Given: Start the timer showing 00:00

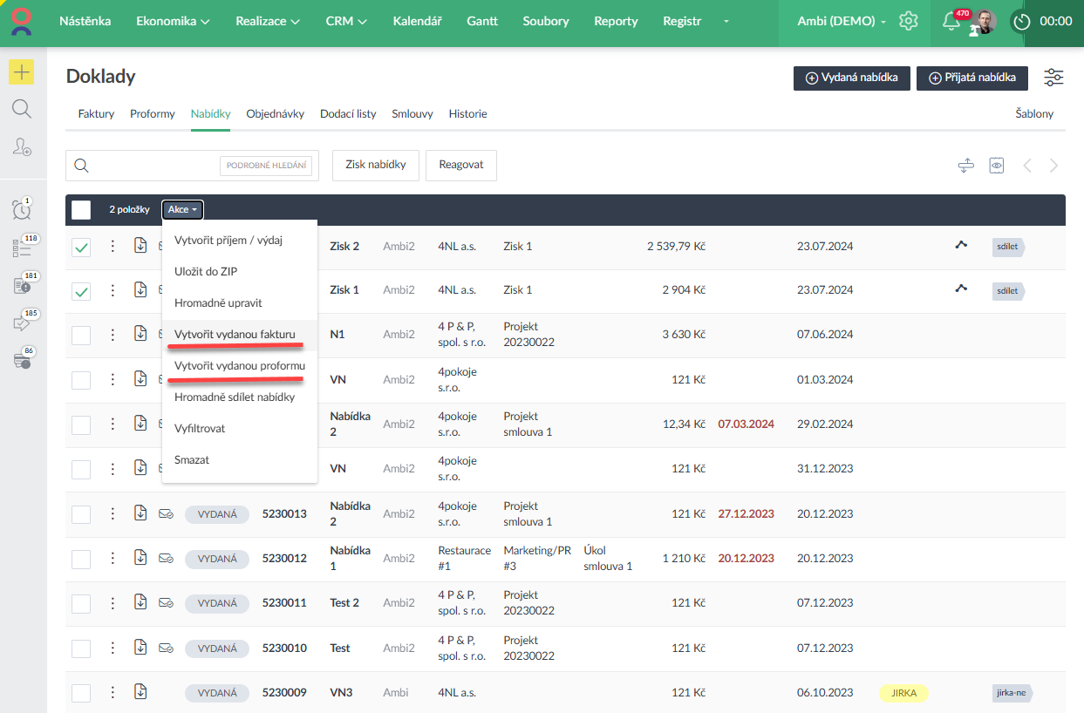Looking at the screenshot, I should [x=1021, y=22].
